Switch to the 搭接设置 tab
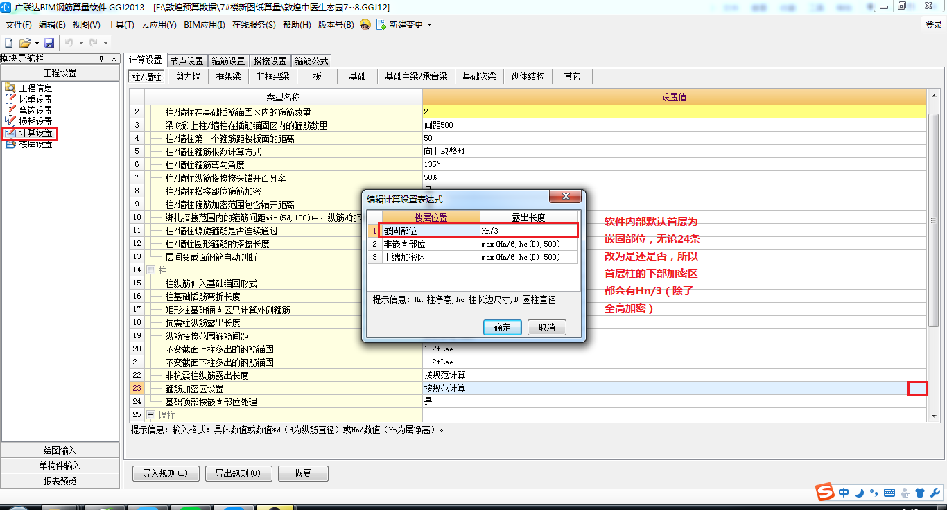 [270, 61]
